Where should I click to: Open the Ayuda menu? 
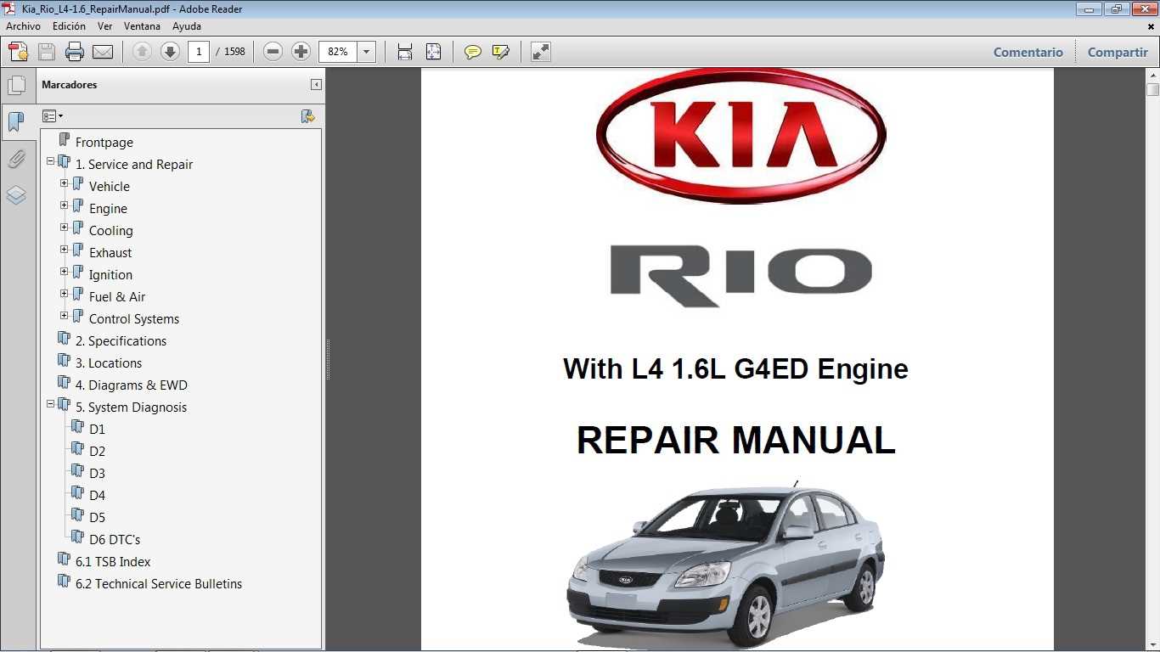pos(187,26)
